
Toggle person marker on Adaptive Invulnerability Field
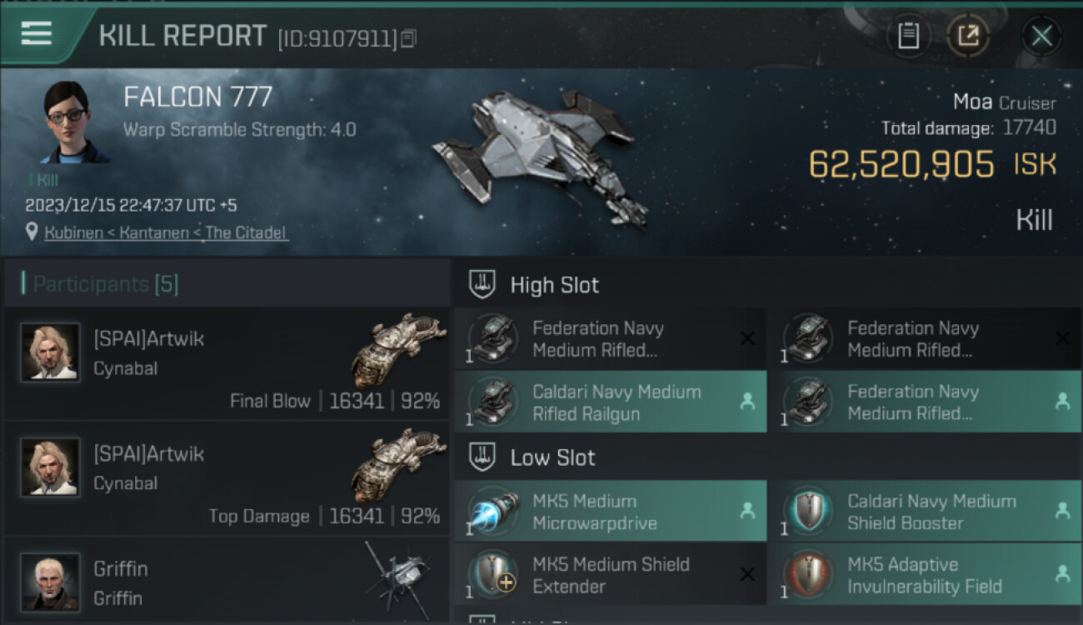click(1062, 574)
